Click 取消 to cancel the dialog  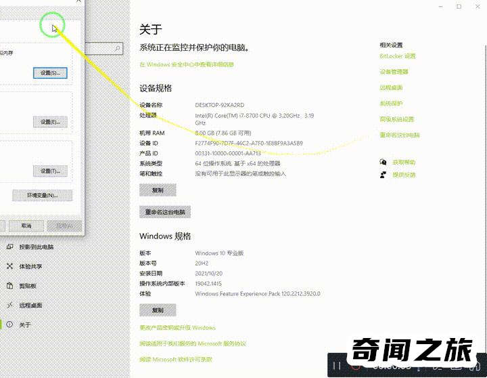tap(26, 226)
